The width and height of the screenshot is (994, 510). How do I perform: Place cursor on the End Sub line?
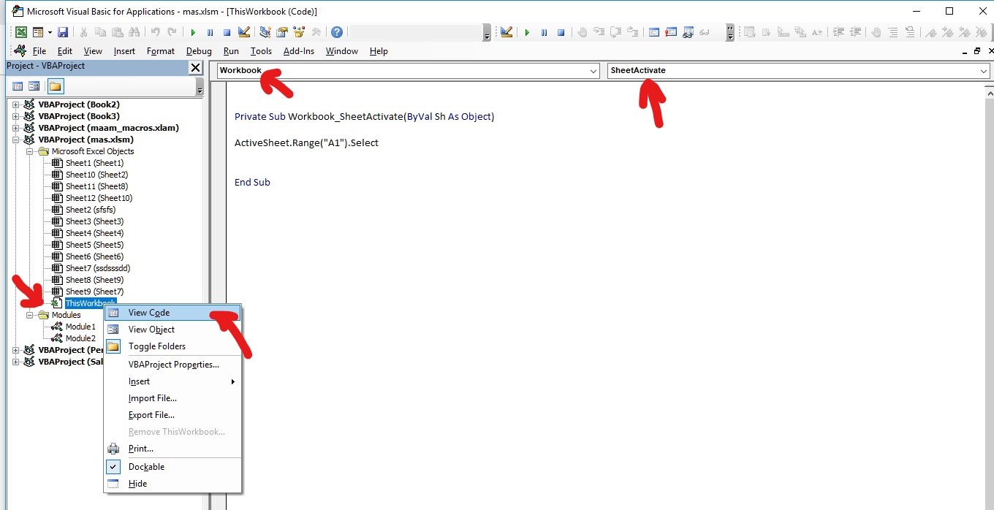coord(252,182)
